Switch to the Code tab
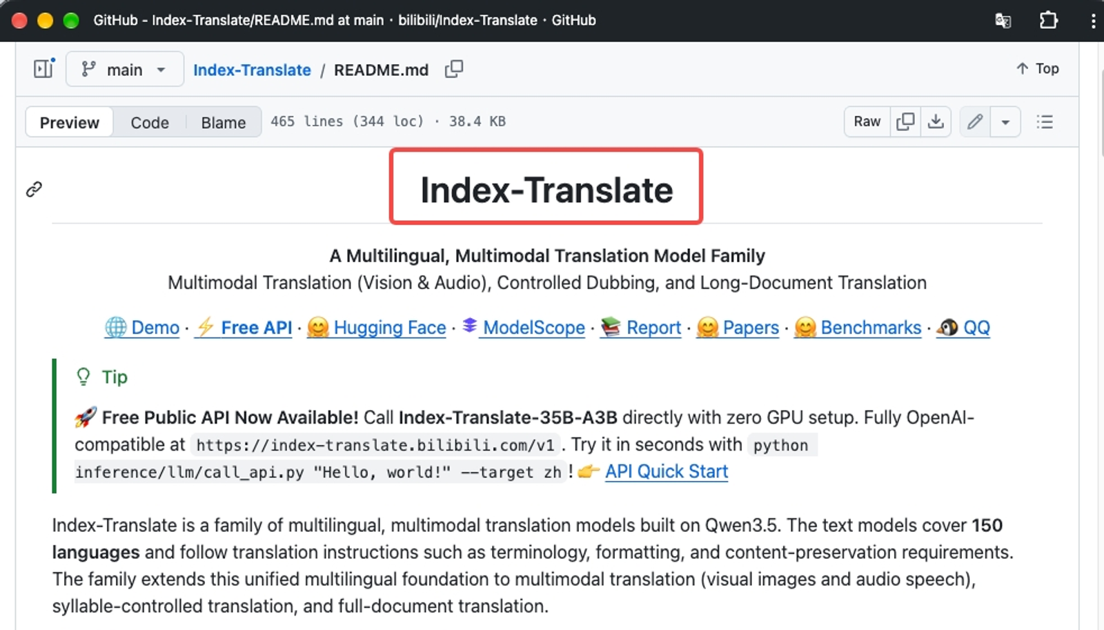This screenshot has height=630, width=1104. pos(150,122)
